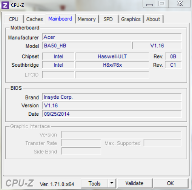Click the Manufacturer label
Screen dimensions: 192x190
coord(23,38)
